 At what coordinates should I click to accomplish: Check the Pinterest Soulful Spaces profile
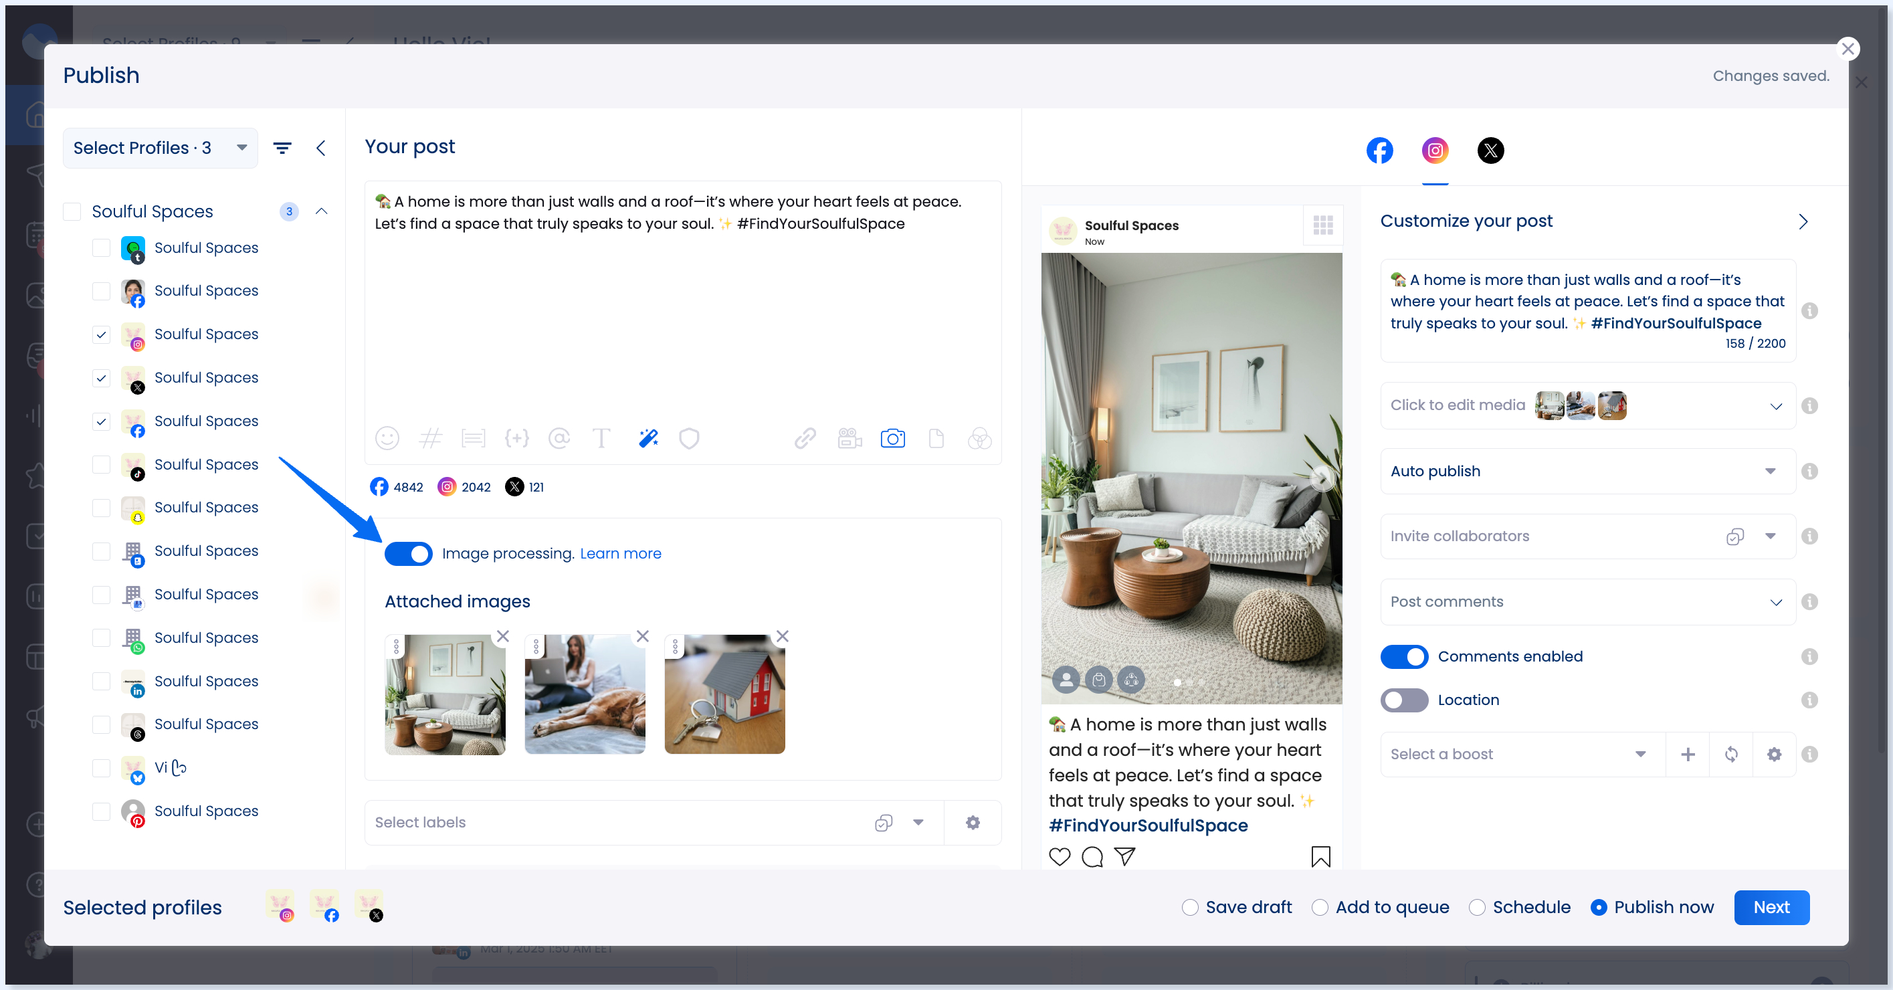click(x=102, y=811)
